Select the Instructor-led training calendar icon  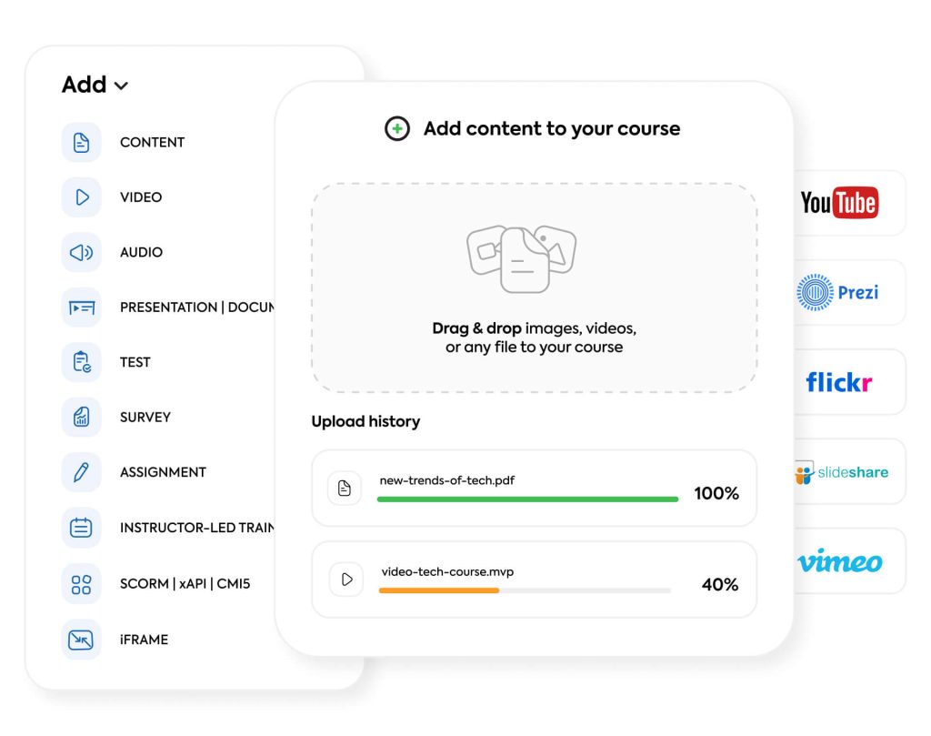82,528
